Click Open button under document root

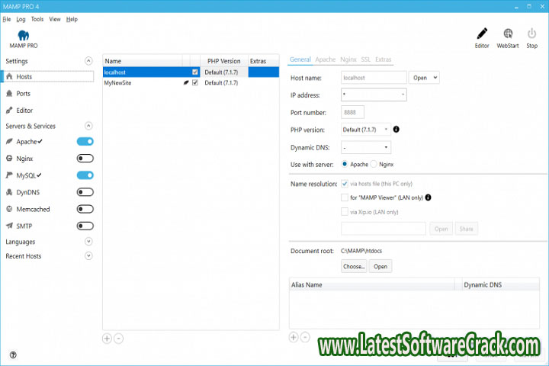pos(380,266)
